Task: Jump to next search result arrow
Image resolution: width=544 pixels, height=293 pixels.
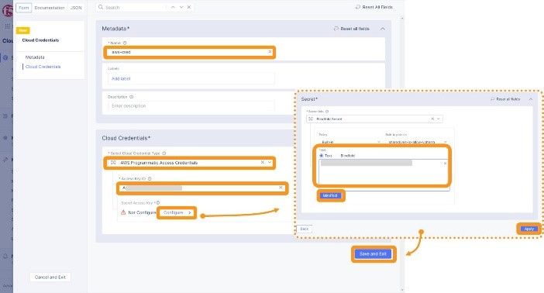Action: coord(181,7)
